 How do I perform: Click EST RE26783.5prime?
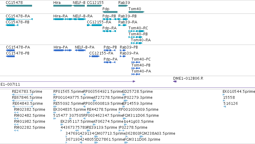(x=22, y=95)
